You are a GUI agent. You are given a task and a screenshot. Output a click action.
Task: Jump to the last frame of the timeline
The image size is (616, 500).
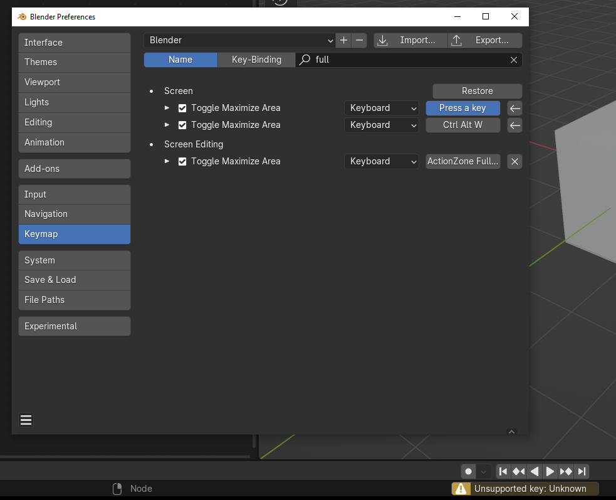point(582,471)
